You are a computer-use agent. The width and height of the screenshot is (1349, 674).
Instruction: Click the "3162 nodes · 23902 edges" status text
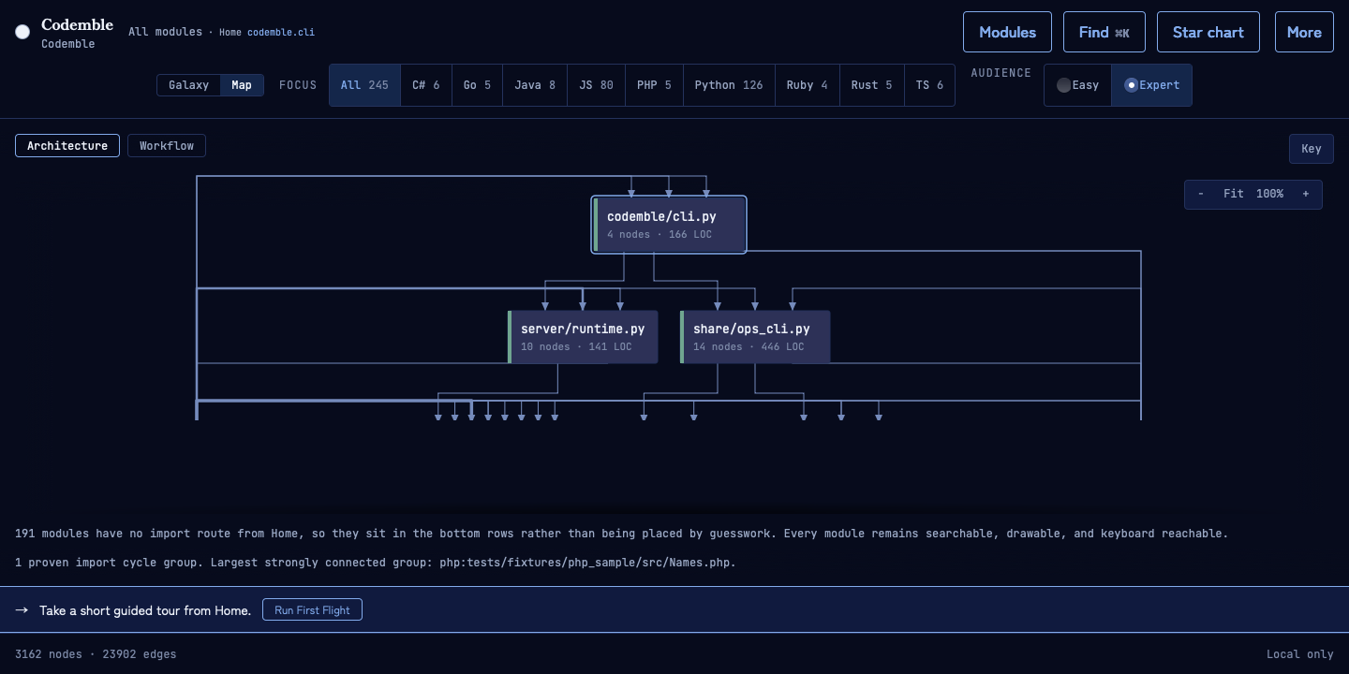tap(96, 654)
